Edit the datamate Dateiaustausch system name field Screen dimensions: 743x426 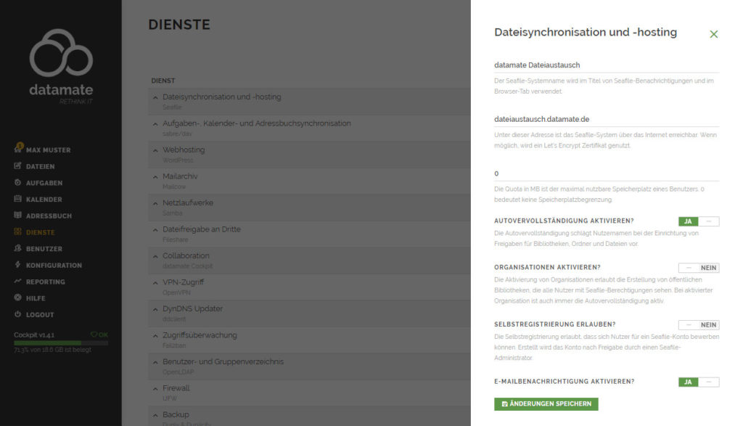(607, 65)
